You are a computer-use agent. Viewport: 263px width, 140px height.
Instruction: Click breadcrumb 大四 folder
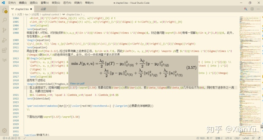tap(19, 15)
